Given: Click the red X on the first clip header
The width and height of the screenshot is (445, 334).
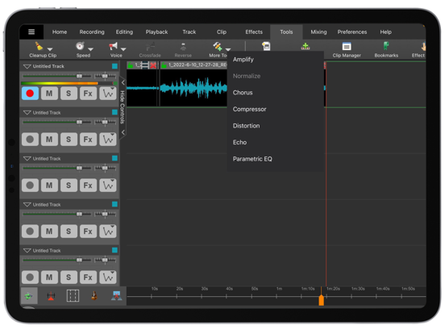Looking at the screenshot, I should [153, 65].
